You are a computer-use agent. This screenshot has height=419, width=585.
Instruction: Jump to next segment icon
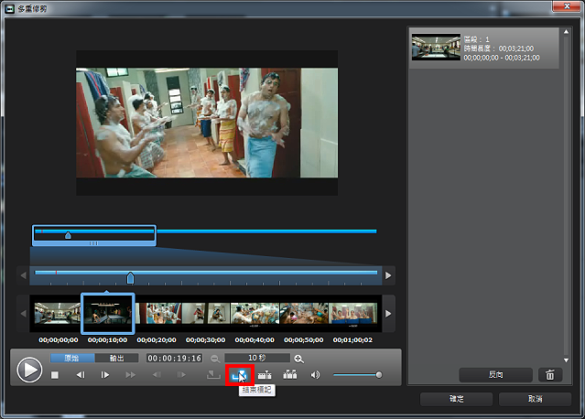pyautogui.click(x=181, y=375)
